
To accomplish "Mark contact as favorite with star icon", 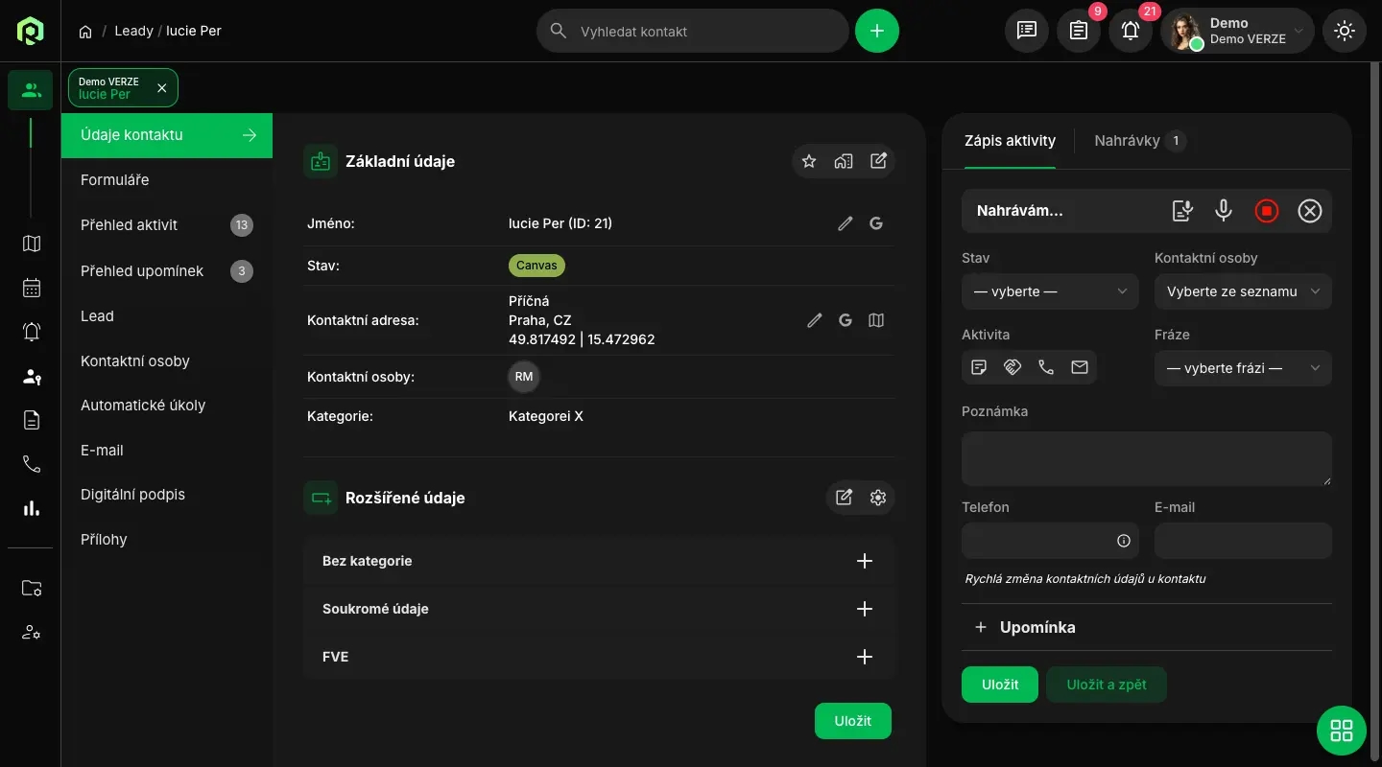I will [x=809, y=161].
